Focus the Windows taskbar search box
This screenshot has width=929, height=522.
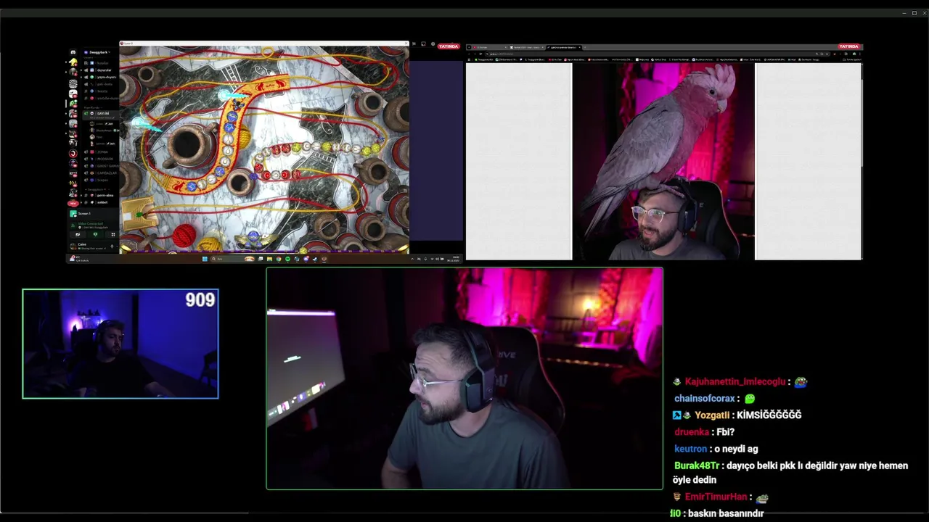232,259
